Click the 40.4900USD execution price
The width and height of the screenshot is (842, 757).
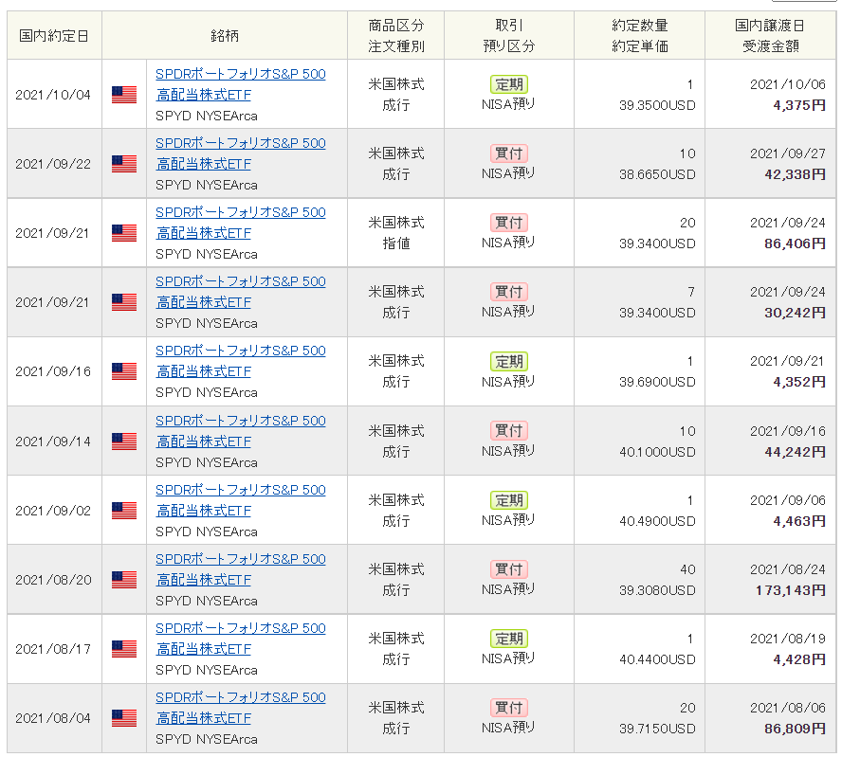pos(657,521)
